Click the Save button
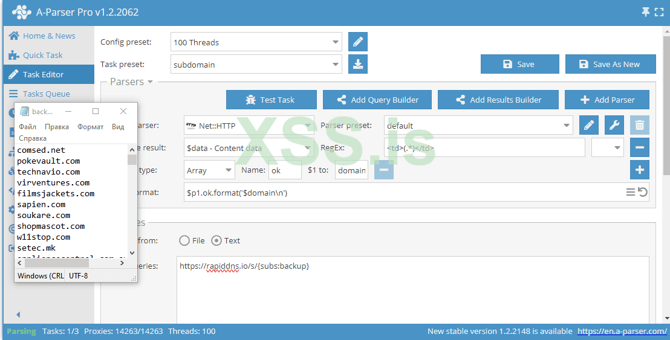This screenshot has height=340, width=670. [x=519, y=64]
